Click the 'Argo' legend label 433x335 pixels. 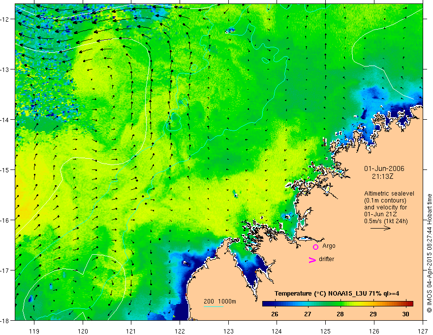click(x=329, y=246)
